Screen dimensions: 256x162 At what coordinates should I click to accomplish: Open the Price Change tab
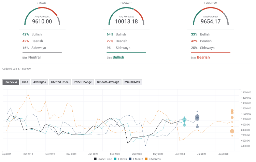83,82
